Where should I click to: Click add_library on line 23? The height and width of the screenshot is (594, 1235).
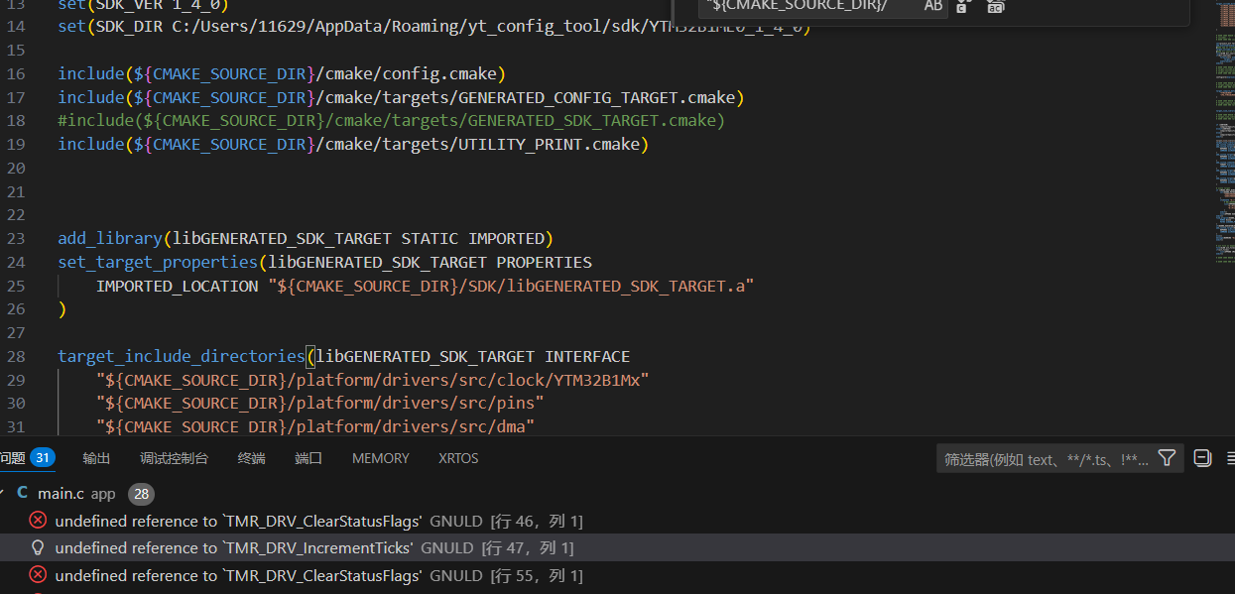coord(109,238)
